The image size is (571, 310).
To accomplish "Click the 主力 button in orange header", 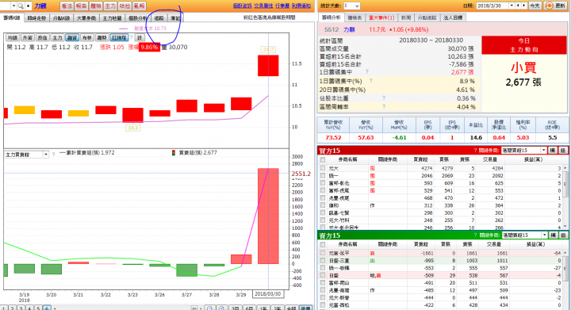I will click(x=110, y=6).
